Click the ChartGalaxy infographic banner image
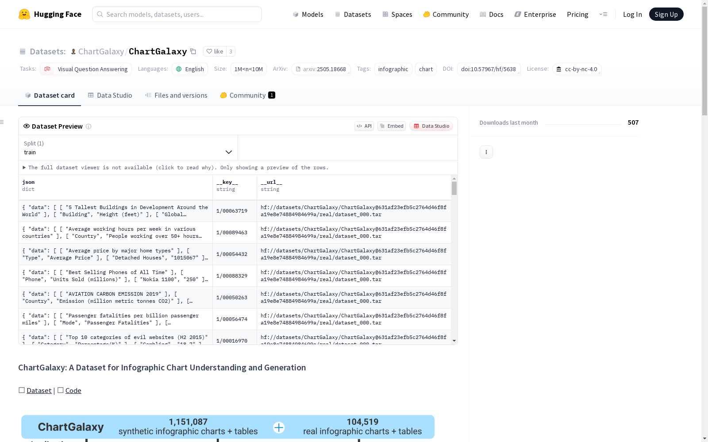 click(x=228, y=428)
